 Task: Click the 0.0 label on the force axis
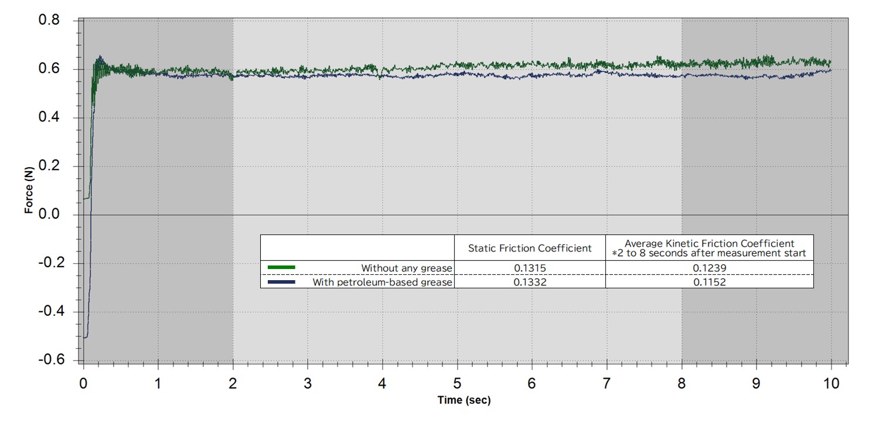tap(49, 215)
